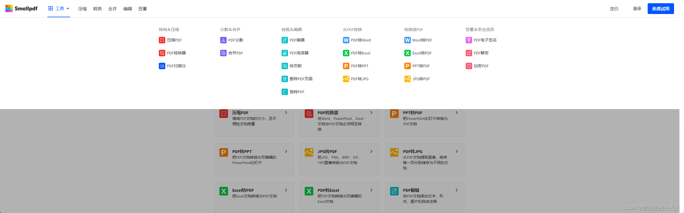Choose PDF转Word text in menu
Image resolution: width=684 pixels, height=213 pixels.
coord(361,40)
